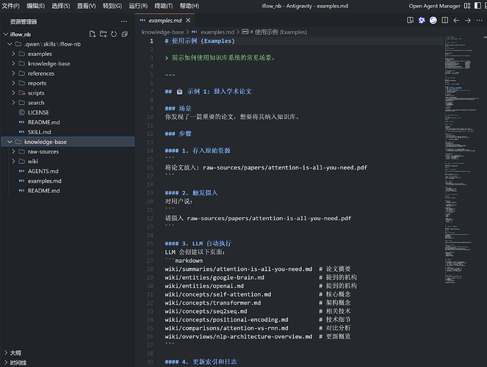Click the folder icon beside scripts
Screen dimensions: 487x367
pos(22,93)
